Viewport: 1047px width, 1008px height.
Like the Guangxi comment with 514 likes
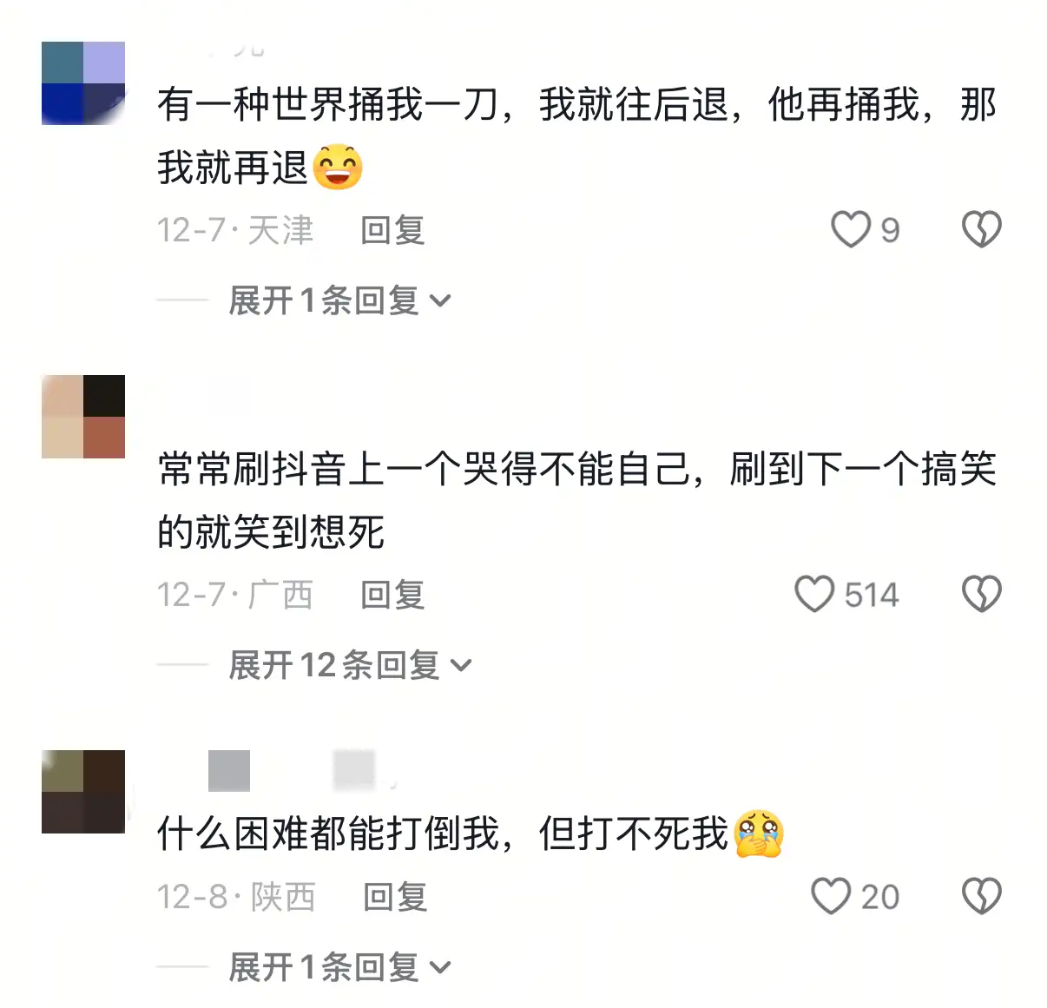[814, 595]
